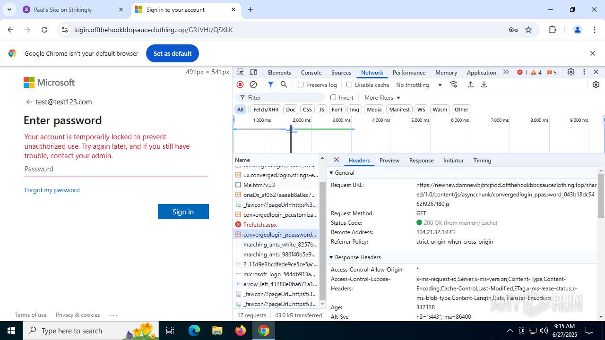Select the inspect element picker icon
This screenshot has width=605, height=340.
(241, 72)
